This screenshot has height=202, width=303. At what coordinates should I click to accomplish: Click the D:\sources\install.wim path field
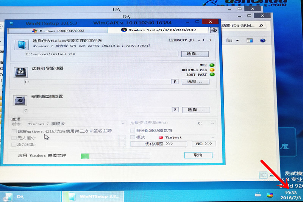point(102,54)
